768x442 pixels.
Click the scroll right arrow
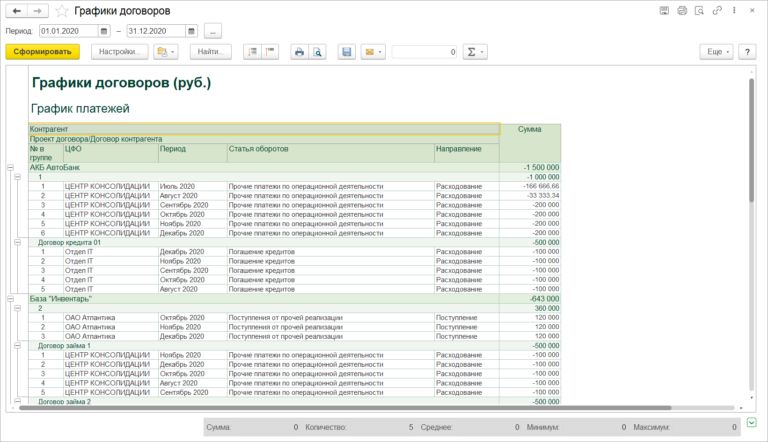741,408
